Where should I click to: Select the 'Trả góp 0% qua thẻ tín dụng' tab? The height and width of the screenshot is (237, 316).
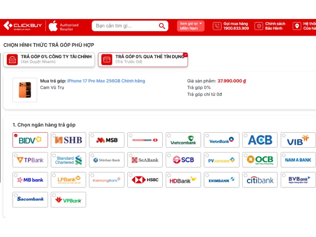pos(143,60)
